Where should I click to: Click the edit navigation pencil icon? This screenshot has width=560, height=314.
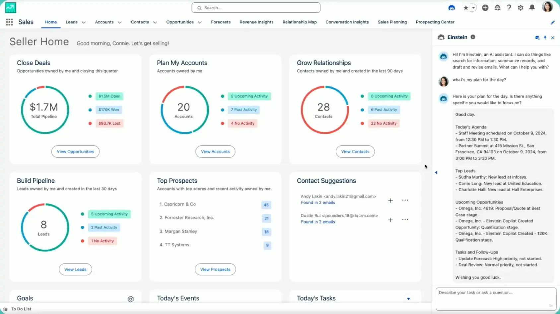click(552, 22)
